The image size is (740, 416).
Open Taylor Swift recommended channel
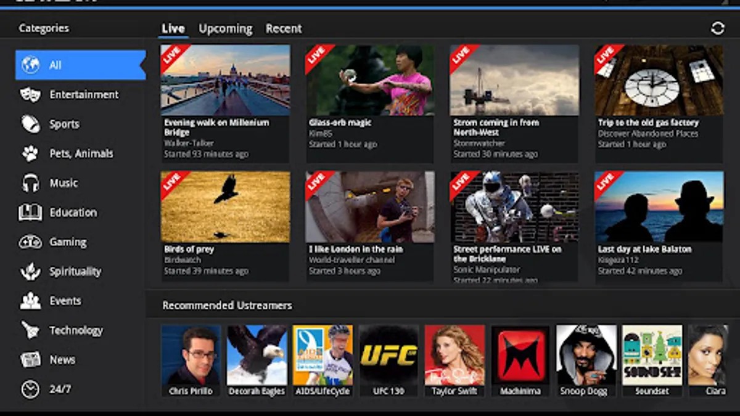454,361
